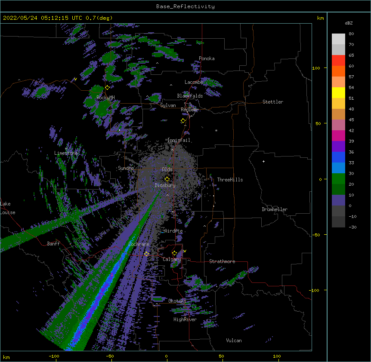Click the Olds town label

(167, 169)
